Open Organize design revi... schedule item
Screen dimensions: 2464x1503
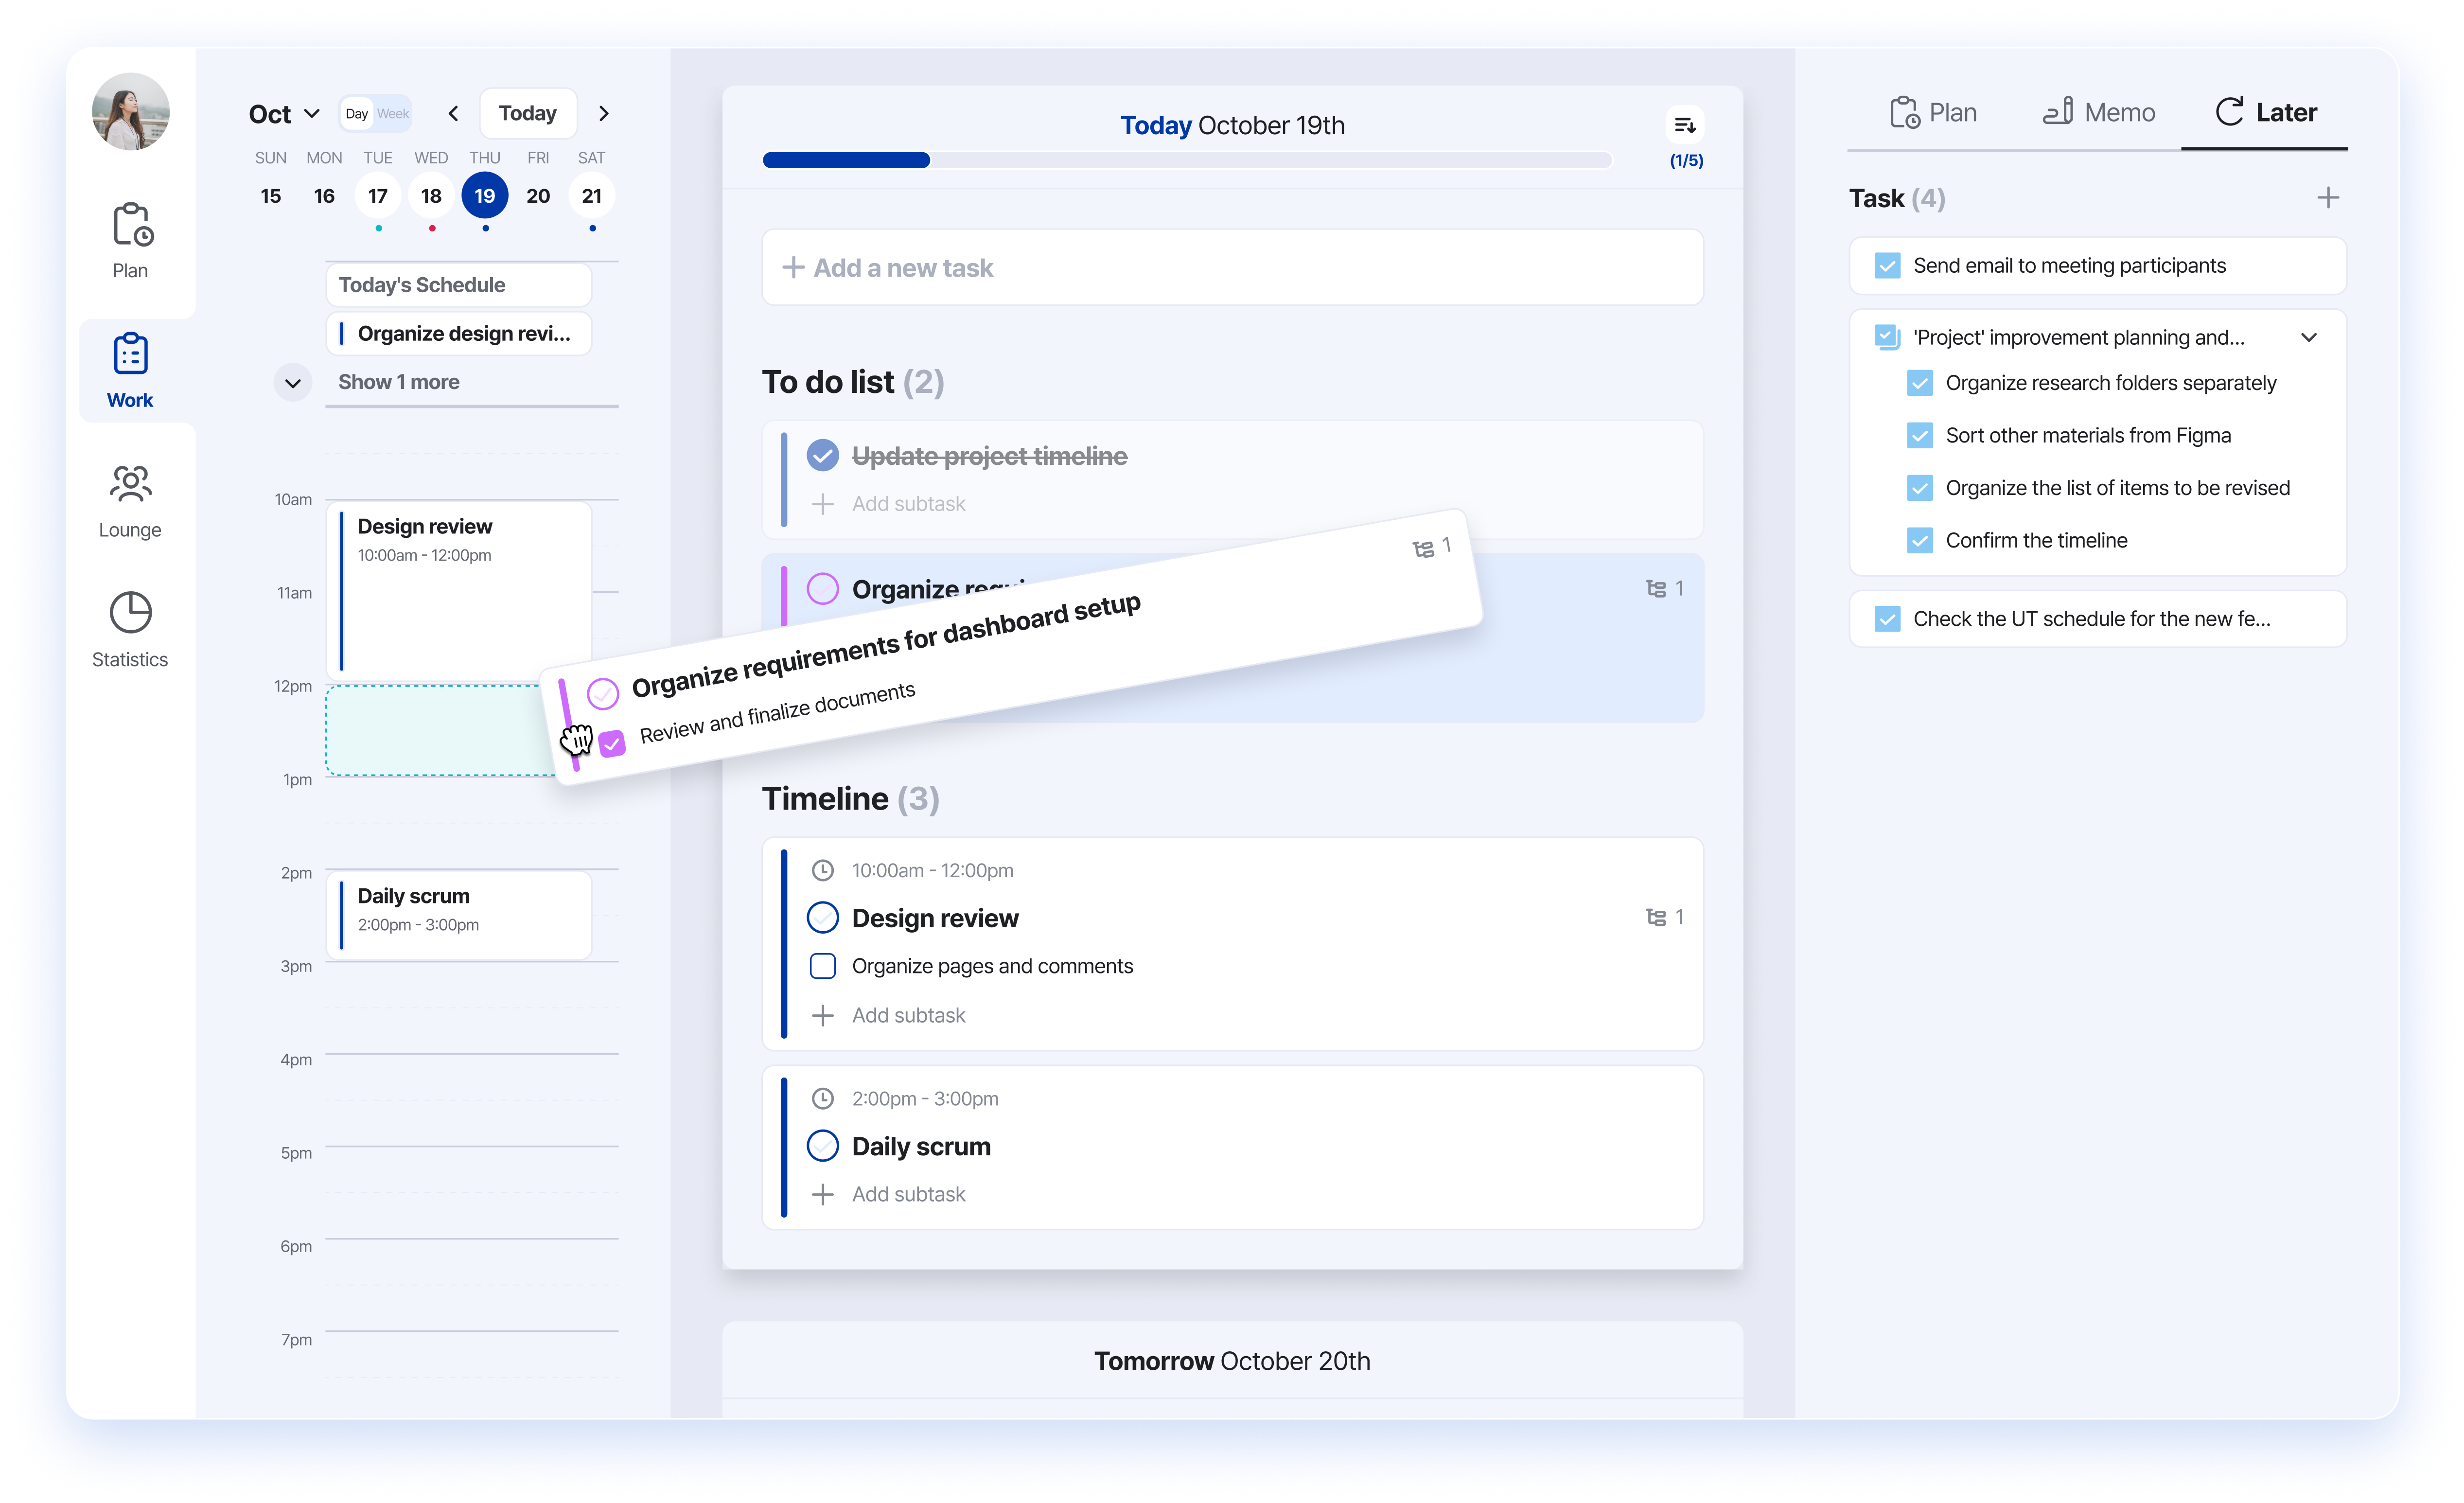click(x=459, y=334)
